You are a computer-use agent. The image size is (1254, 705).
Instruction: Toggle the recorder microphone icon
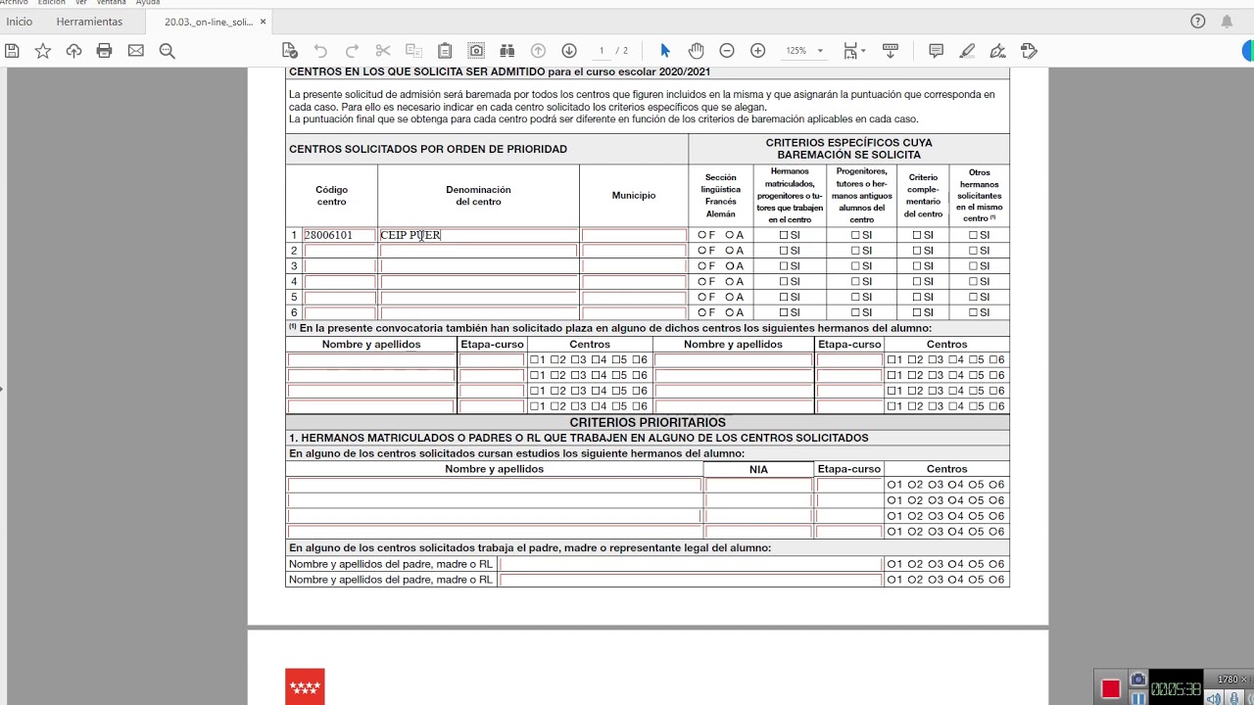point(1234,698)
